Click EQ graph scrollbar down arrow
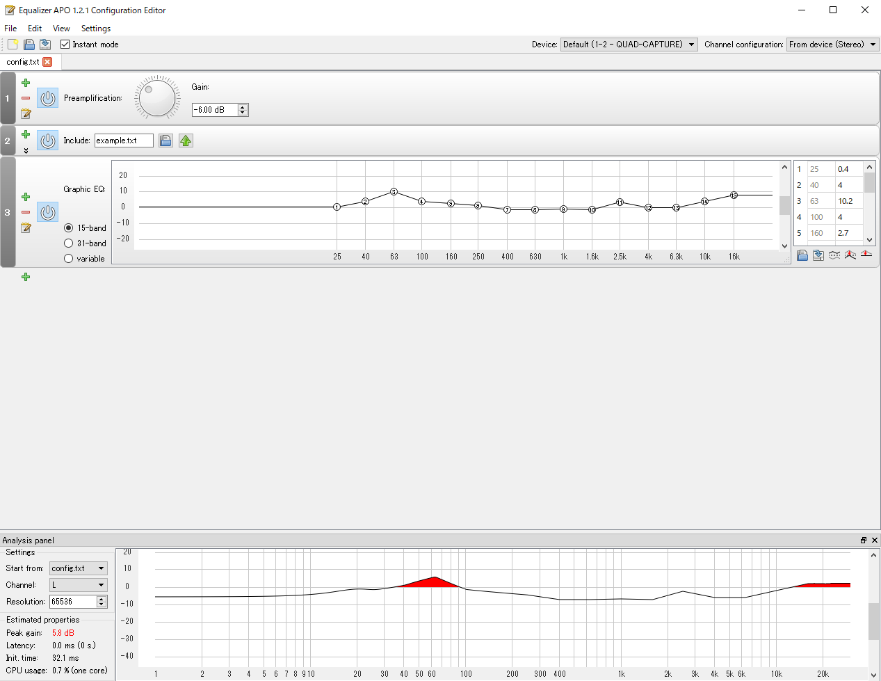 point(785,246)
